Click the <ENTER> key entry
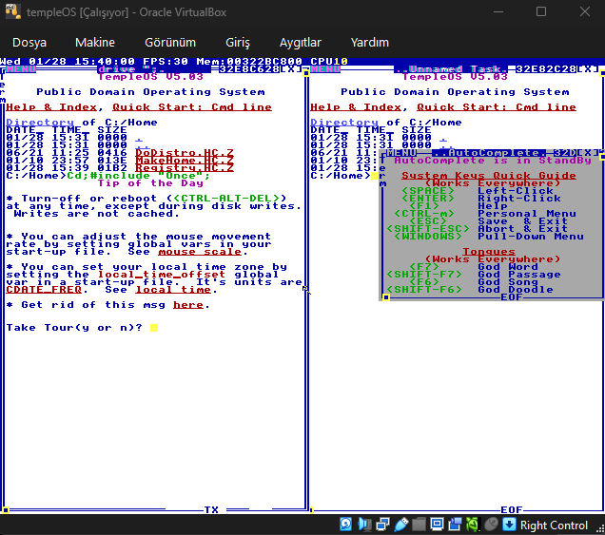This screenshot has height=535, width=605. pyautogui.click(x=428, y=198)
